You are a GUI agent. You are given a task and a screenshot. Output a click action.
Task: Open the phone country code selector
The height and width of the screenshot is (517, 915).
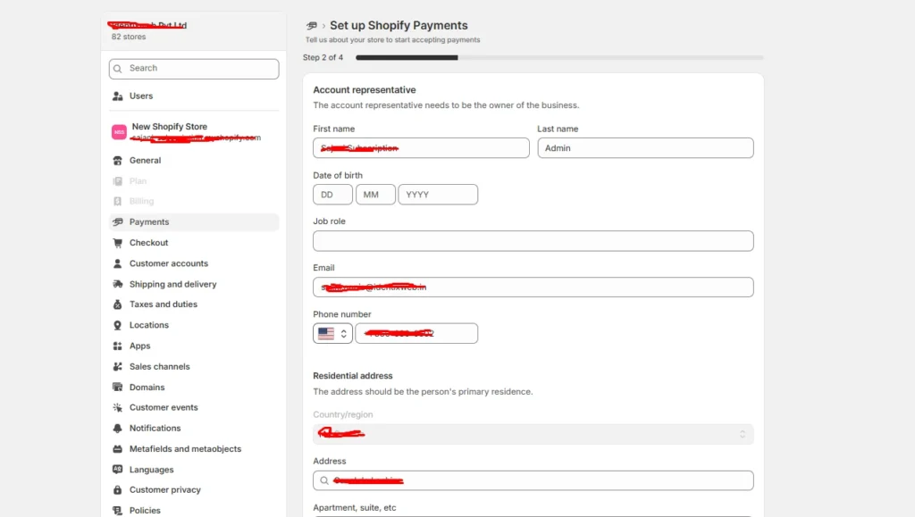point(332,333)
